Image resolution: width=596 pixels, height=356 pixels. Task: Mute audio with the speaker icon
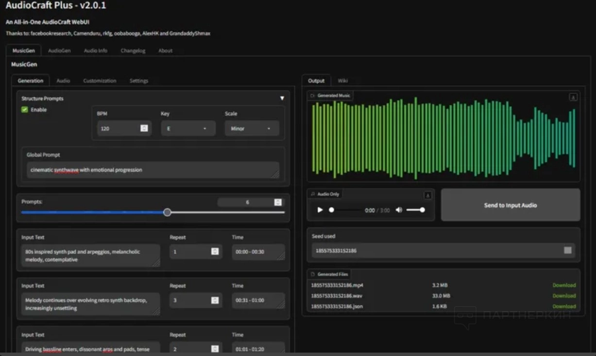coord(399,210)
